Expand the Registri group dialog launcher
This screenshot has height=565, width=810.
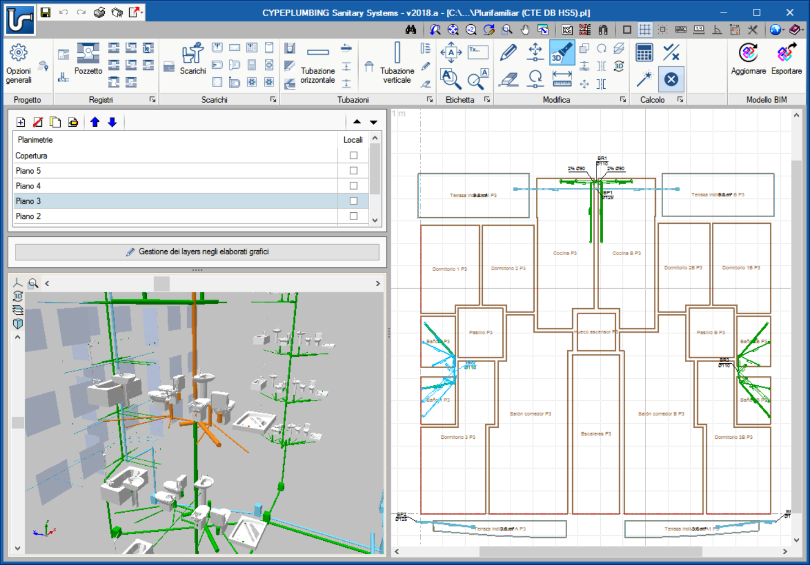click(152, 100)
